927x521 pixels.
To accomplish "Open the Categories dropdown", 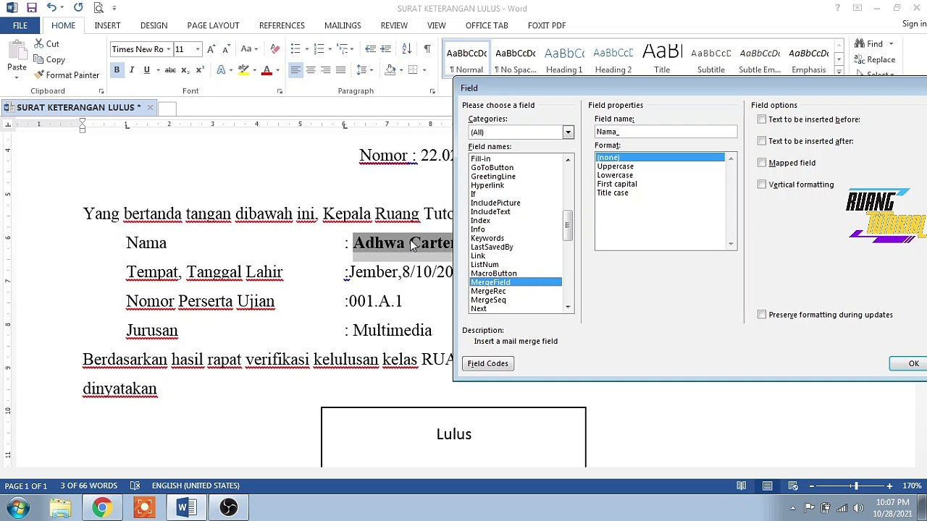I will (x=568, y=132).
